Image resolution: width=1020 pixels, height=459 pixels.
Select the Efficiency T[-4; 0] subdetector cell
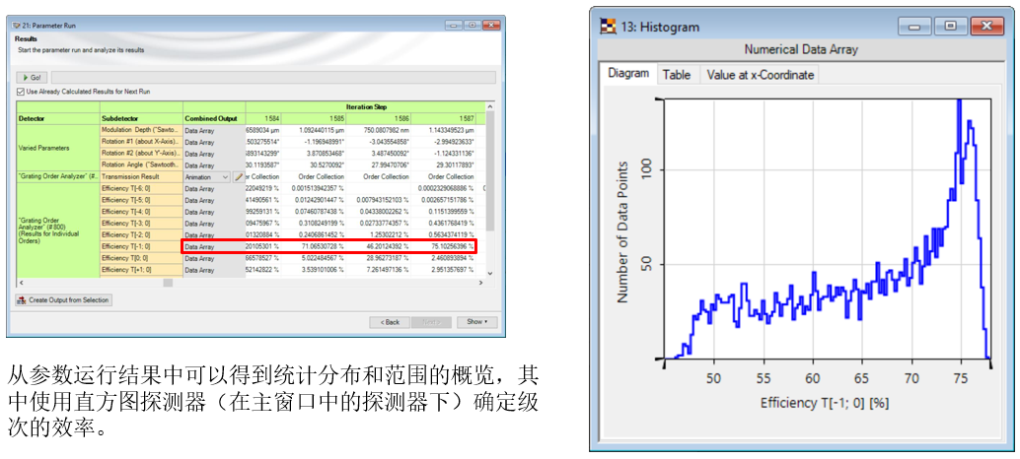(x=141, y=212)
